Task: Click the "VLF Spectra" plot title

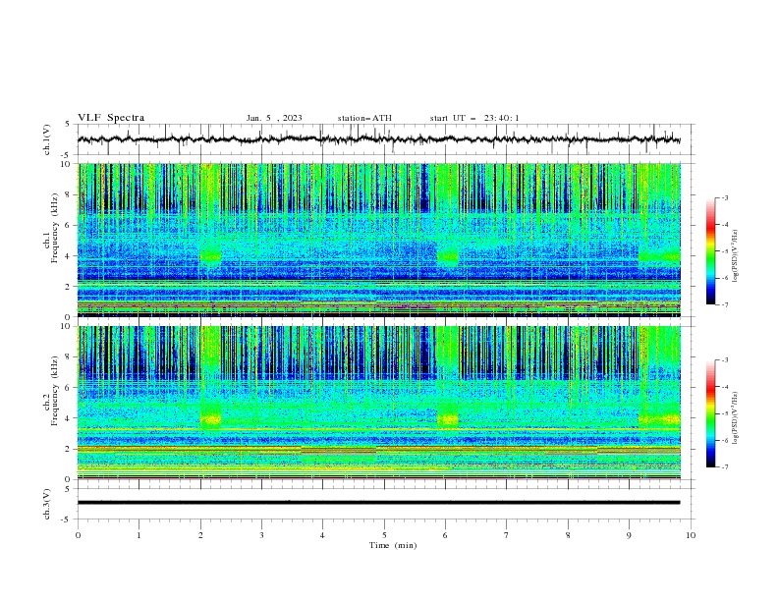Action: (x=111, y=118)
